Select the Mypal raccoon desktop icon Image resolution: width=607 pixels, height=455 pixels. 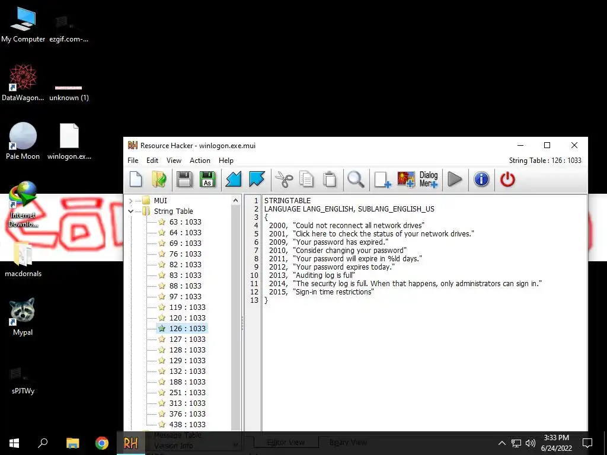pyautogui.click(x=23, y=316)
